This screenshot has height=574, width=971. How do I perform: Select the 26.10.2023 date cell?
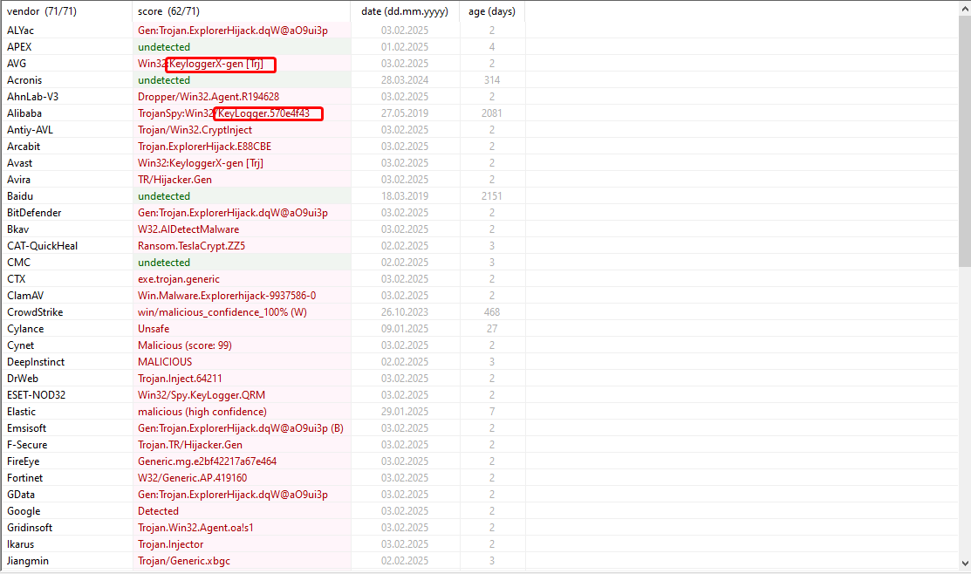tap(405, 312)
